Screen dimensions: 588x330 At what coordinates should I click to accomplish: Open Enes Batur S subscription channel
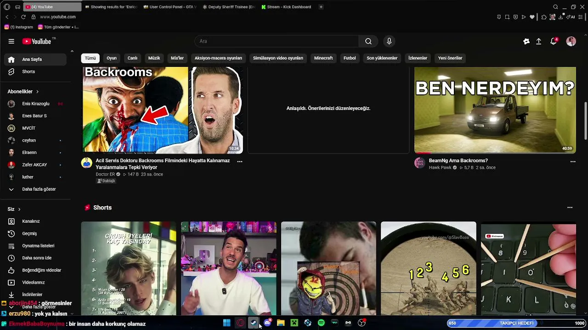click(x=35, y=116)
